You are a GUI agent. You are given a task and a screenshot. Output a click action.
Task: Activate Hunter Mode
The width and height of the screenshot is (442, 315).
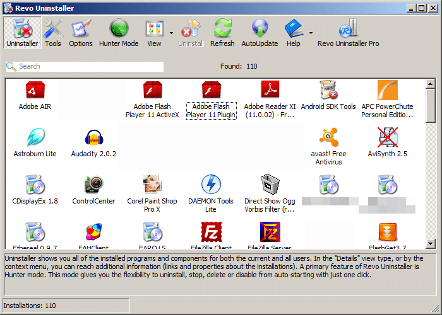tap(119, 33)
